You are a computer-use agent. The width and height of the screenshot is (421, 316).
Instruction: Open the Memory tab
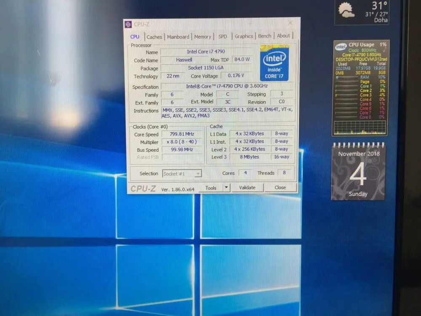coord(203,37)
